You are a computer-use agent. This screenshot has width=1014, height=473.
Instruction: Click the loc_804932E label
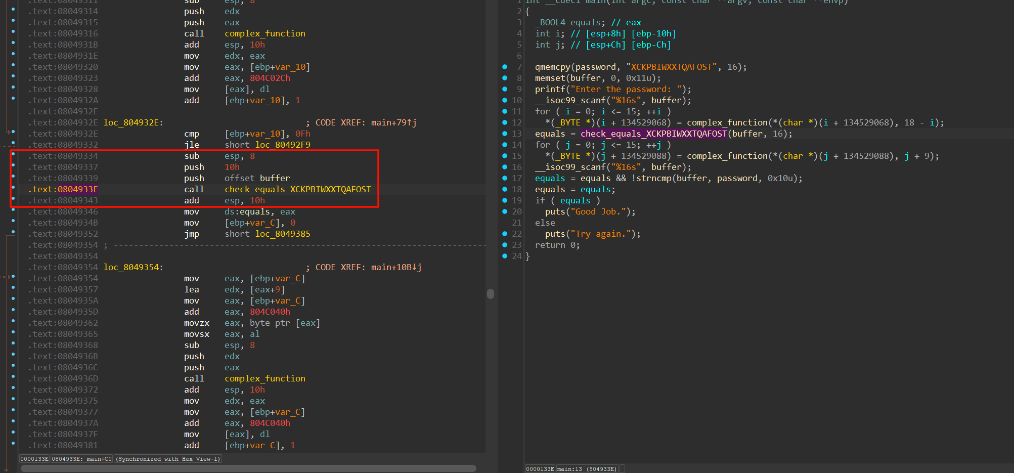pos(134,122)
